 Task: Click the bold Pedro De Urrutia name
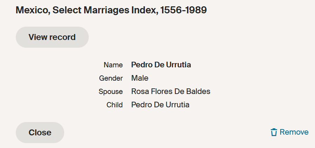[161, 65]
